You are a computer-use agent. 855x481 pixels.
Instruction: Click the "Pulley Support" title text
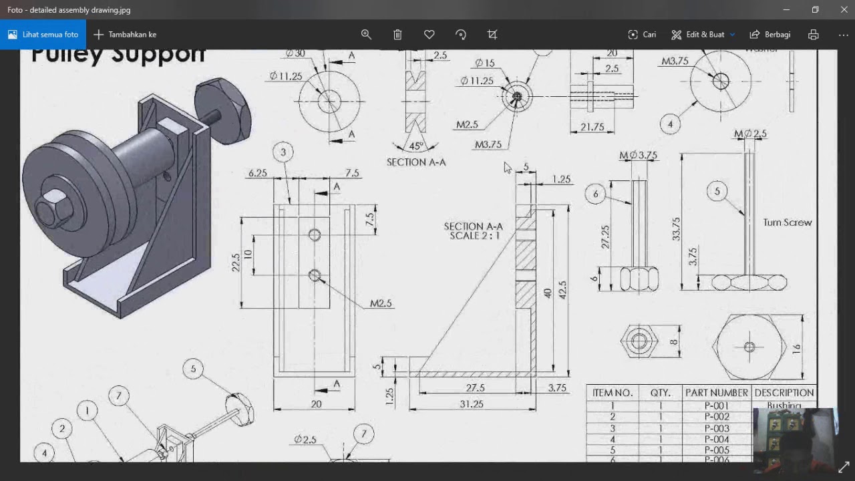coord(118,55)
